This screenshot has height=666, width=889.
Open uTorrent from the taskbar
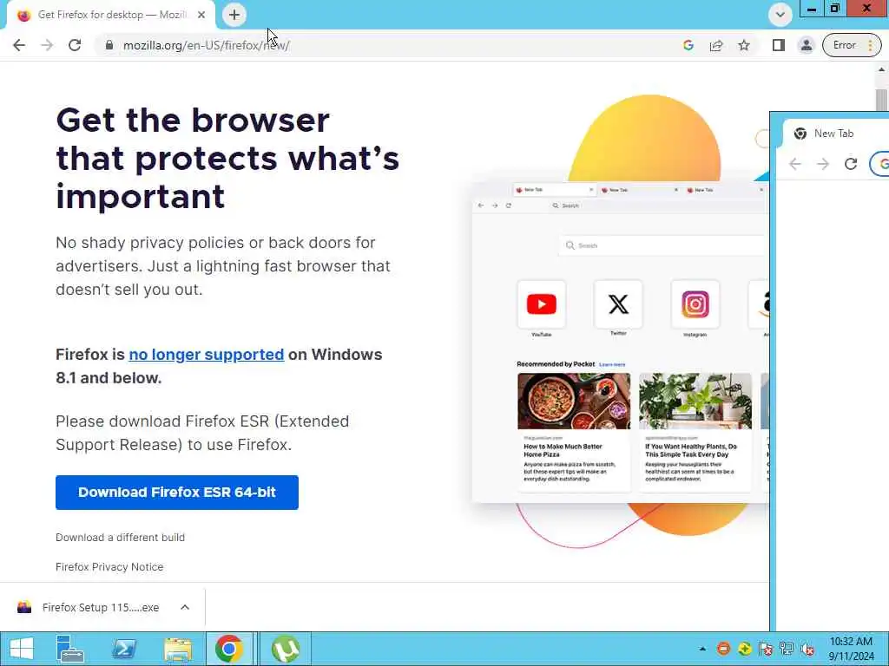point(286,649)
